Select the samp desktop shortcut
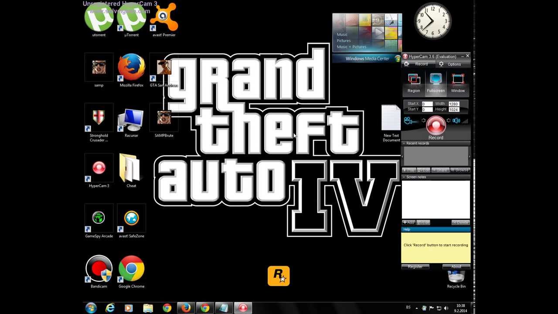Image resolution: width=558 pixels, height=314 pixels. (x=99, y=70)
